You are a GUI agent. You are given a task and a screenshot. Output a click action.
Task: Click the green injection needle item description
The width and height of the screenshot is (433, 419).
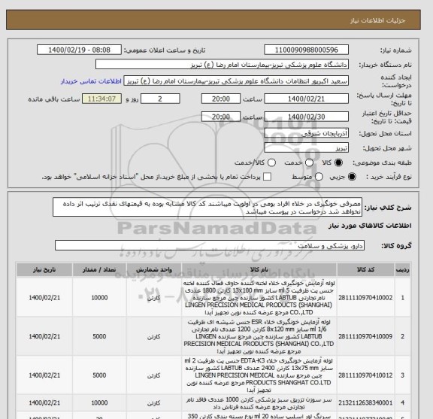pyautogui.click(x=259, y=403)
